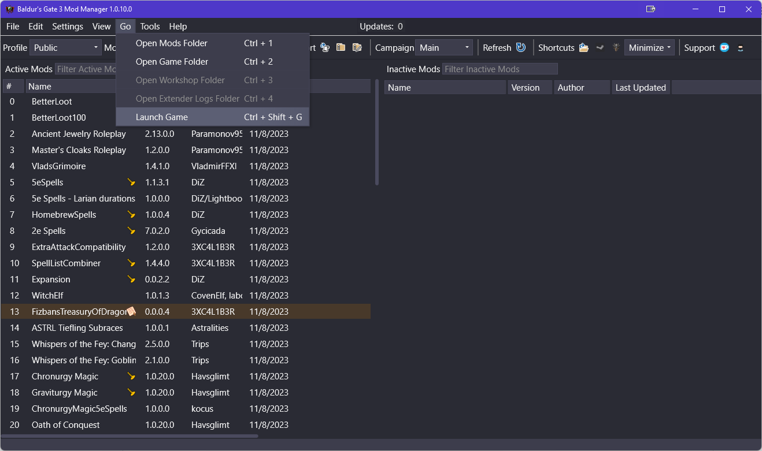This screenshot has height=451, width=762.
Task: Click the hammer icon on Chronurgy Magic row
Action: point(131,377)
